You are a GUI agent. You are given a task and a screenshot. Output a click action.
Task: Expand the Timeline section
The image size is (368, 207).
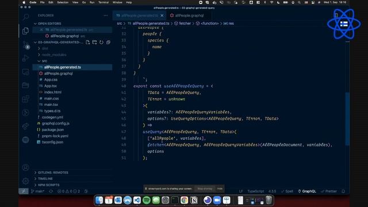click(45, 179)
